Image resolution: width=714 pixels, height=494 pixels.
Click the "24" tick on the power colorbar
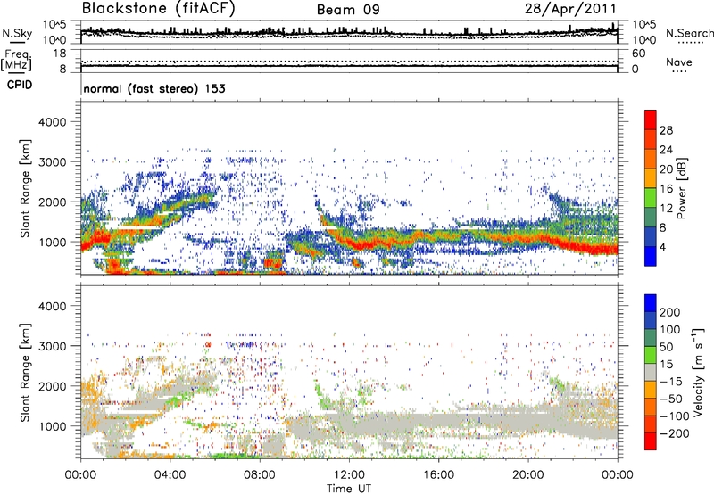pyautogui.click(x=666, y=150)
